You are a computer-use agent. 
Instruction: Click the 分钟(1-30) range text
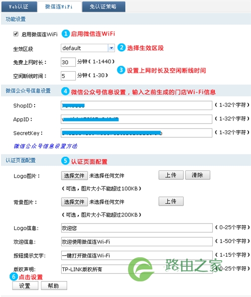92,75
